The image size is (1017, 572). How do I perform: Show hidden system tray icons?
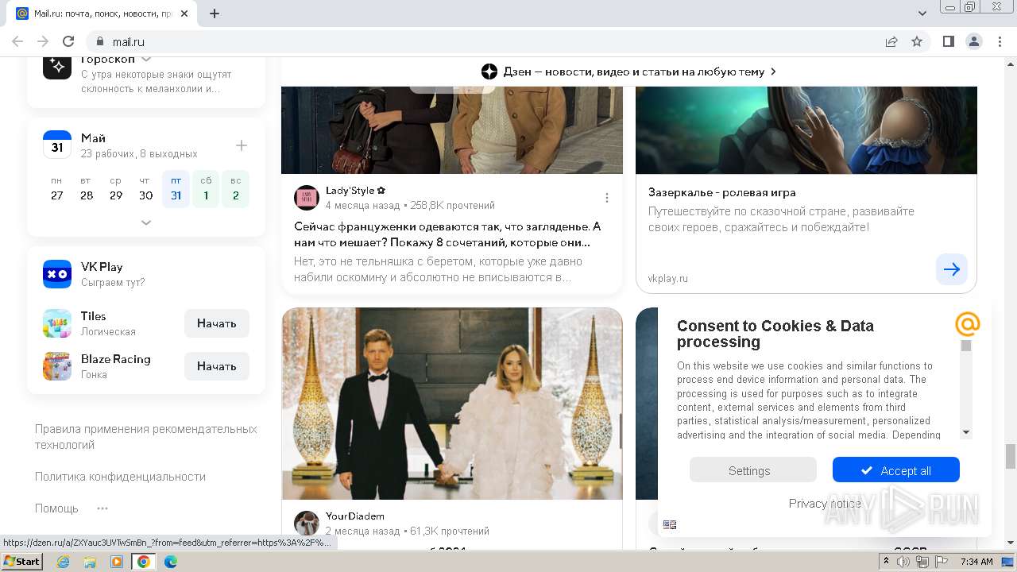[x=886, y=562]
